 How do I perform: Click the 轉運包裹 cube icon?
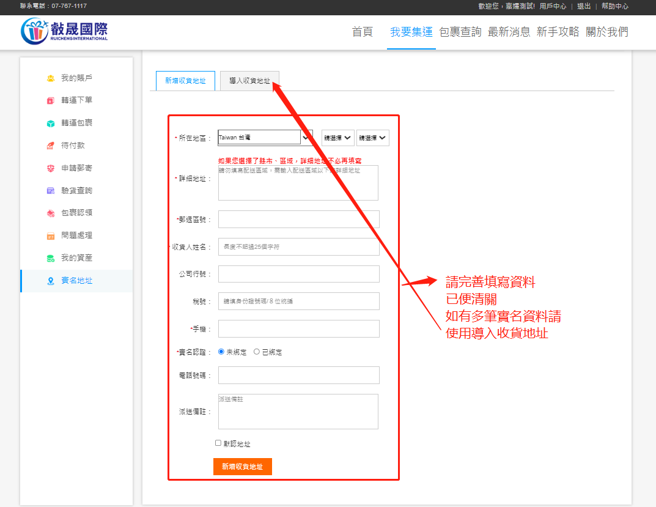pos(51,123)
